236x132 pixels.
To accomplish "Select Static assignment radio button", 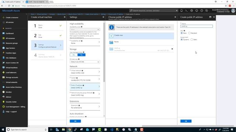I will pyautogui.click(x=192, y=40).
